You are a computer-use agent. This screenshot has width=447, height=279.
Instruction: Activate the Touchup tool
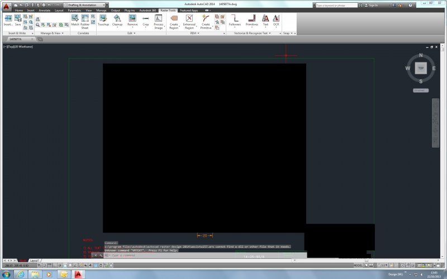pyautogui.click(x=103, y=20)
